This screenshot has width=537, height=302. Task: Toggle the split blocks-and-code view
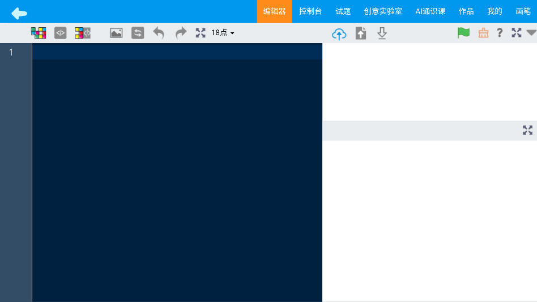[83, 33]
